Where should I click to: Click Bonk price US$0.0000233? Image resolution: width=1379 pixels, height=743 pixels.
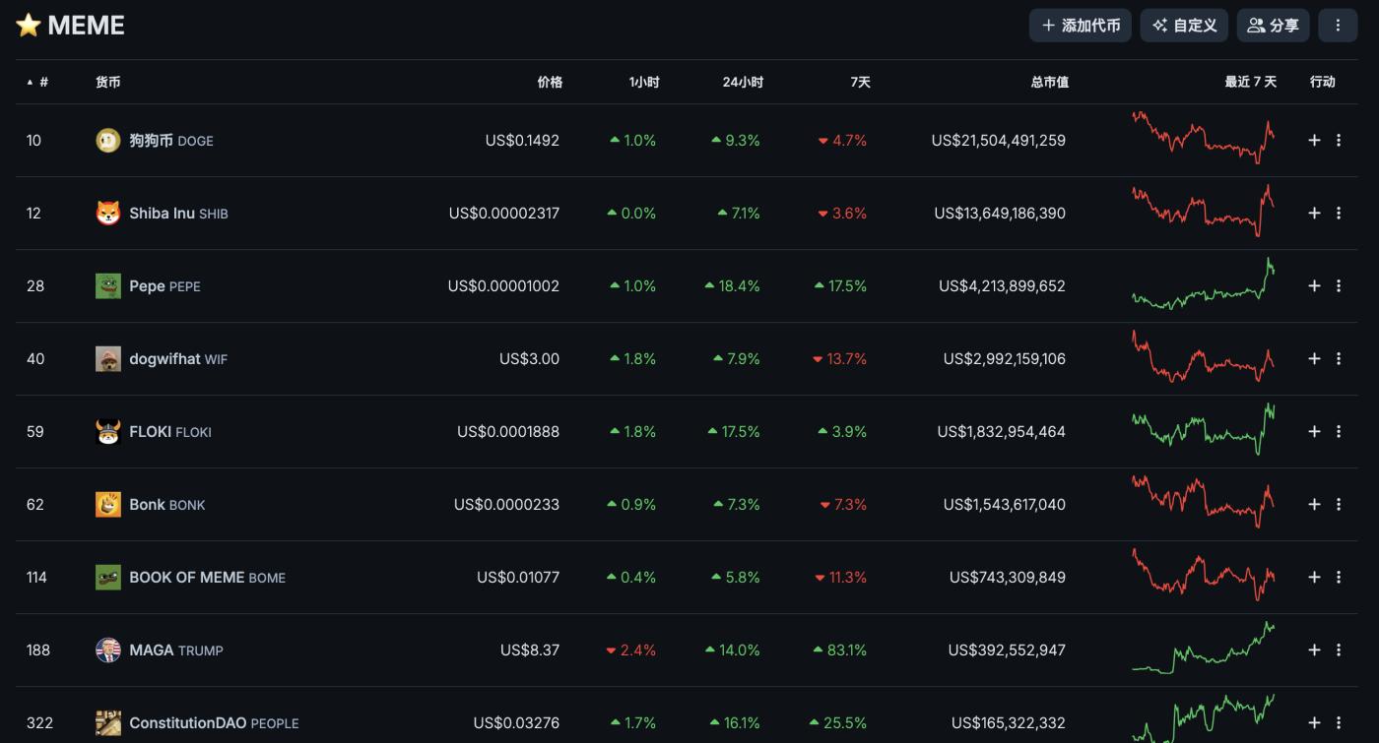click(506, 505)
